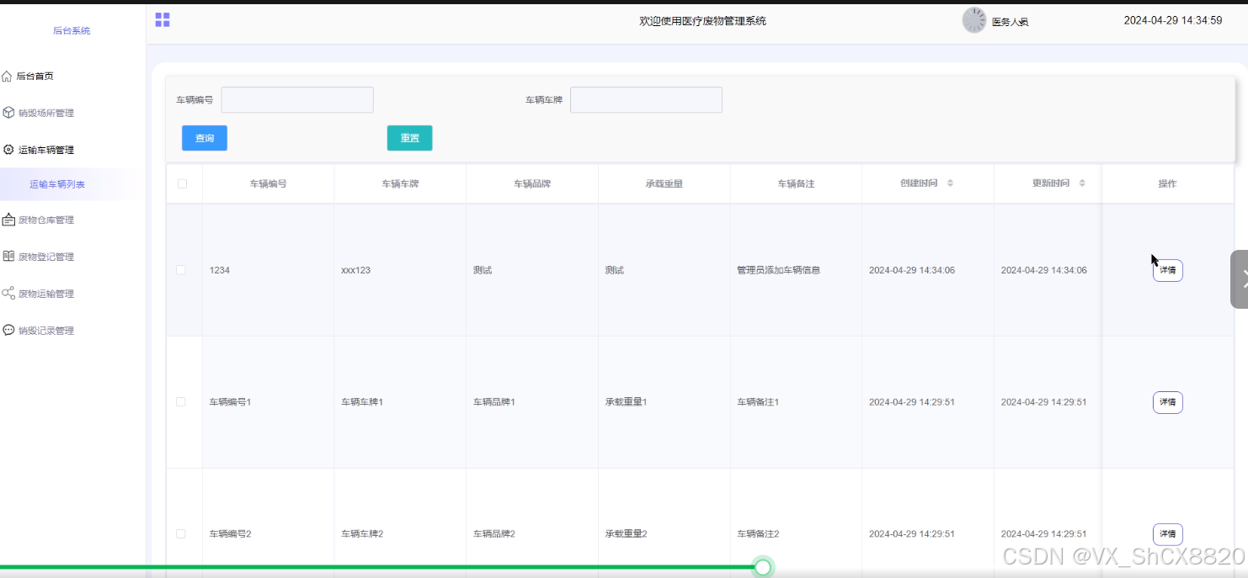The image size is (1248, 578).
Task: Click the grid menu icon in header
Action: pos(163,19)
